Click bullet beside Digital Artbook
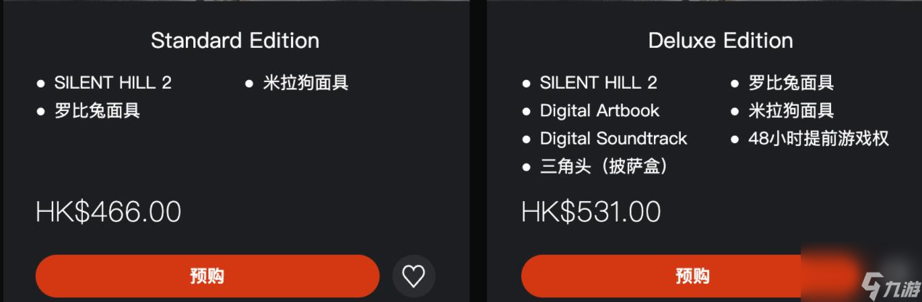Image resolution: width=922 pixels, height=302 pixels. 527,112
